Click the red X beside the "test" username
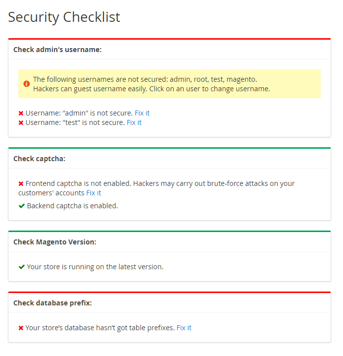Viewport: 343px width, 356px height. click(21, 122)
